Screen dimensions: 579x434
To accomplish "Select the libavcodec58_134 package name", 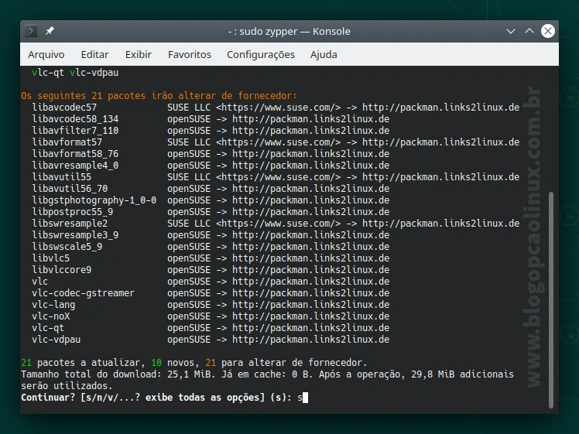I will (x=75, y=119).
